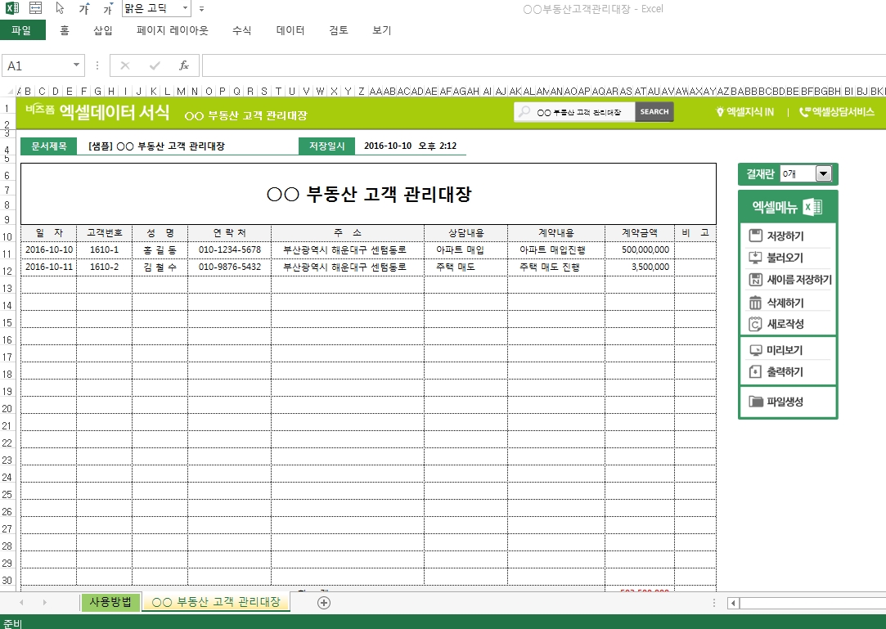Open the customize quick access toolbar arrow

pyautogui.click(x=202, y=9)
